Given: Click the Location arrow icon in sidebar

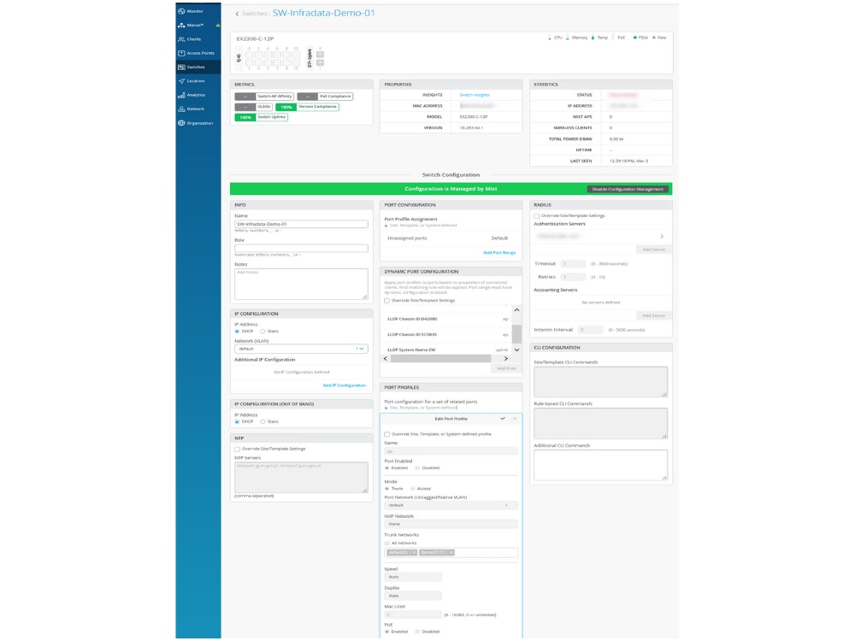Looking at the screenshot, I should tap(181, 80).
